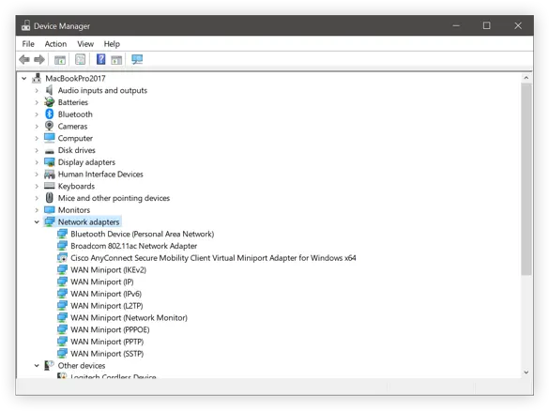Image resolution: width=549 pixels, height=411 pixels.
Task: Click the Back arrow toolbar icon
Action: [x=24, y=59]
